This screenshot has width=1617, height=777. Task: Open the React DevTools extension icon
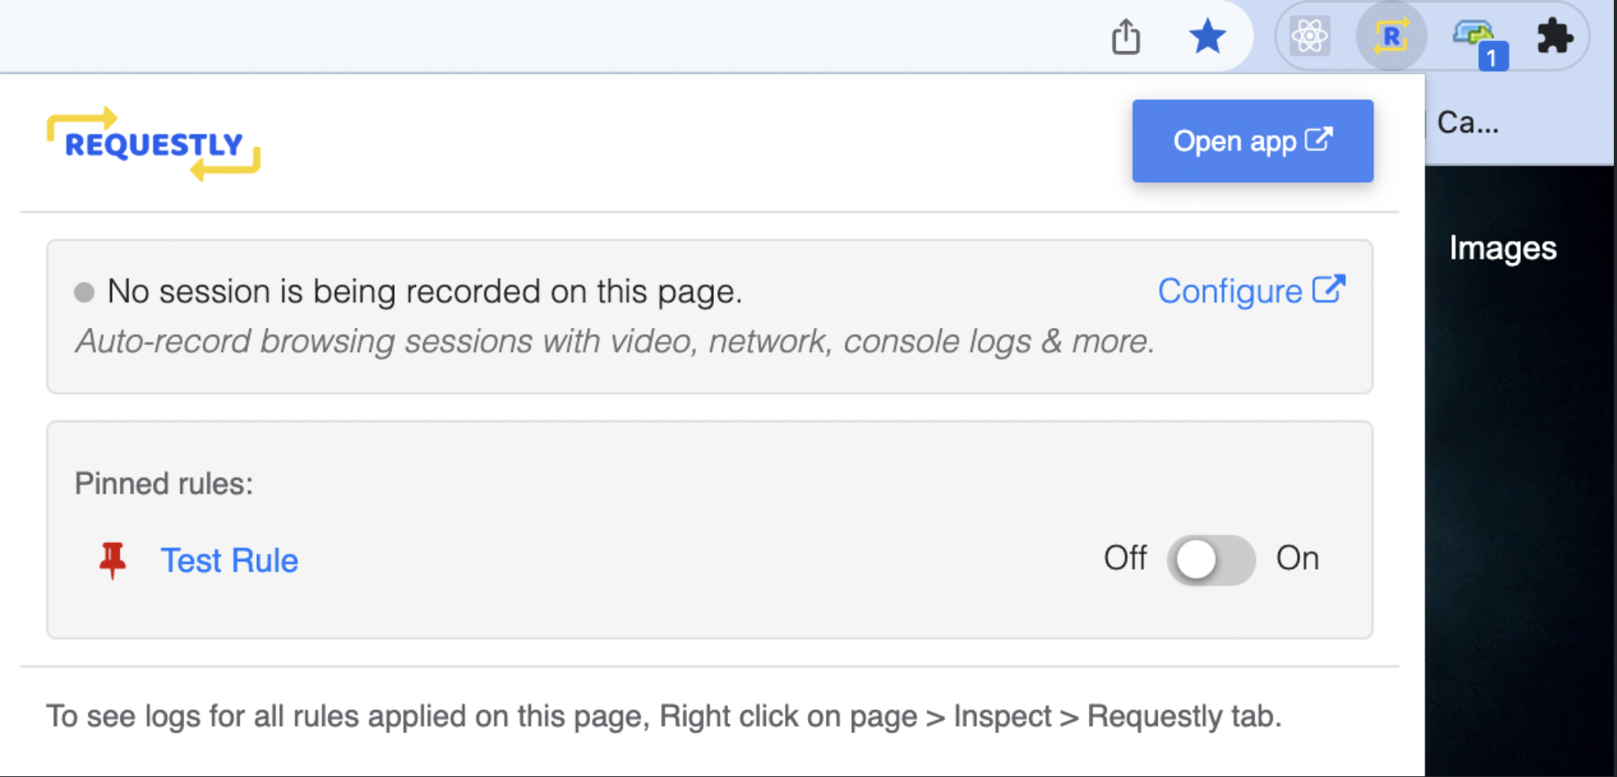point(1310,36)
